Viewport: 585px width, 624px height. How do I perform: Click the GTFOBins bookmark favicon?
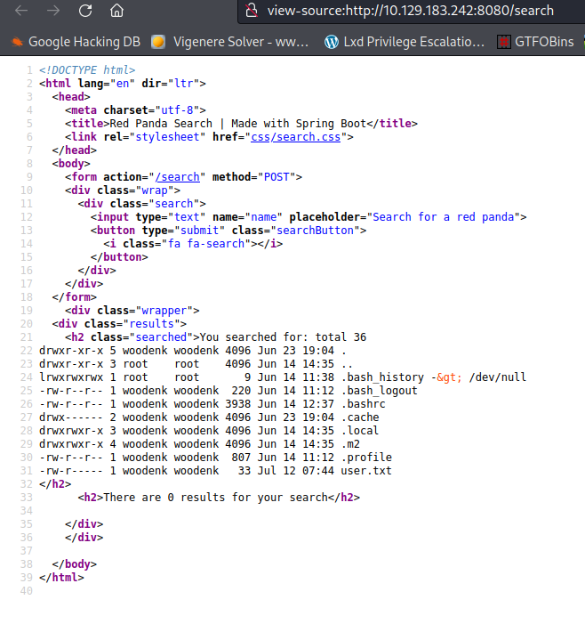click(504, 42)
